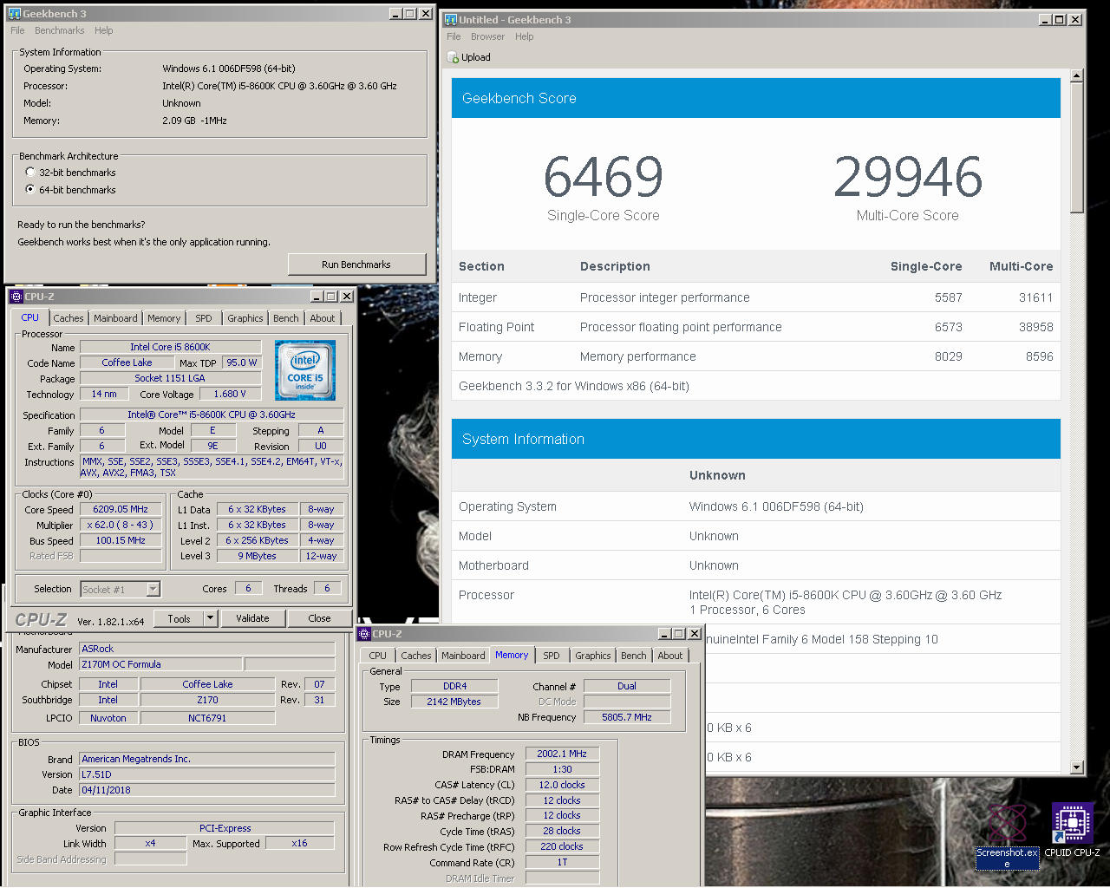Click scrollbar down arrow in results window

tap(1077, 767)
